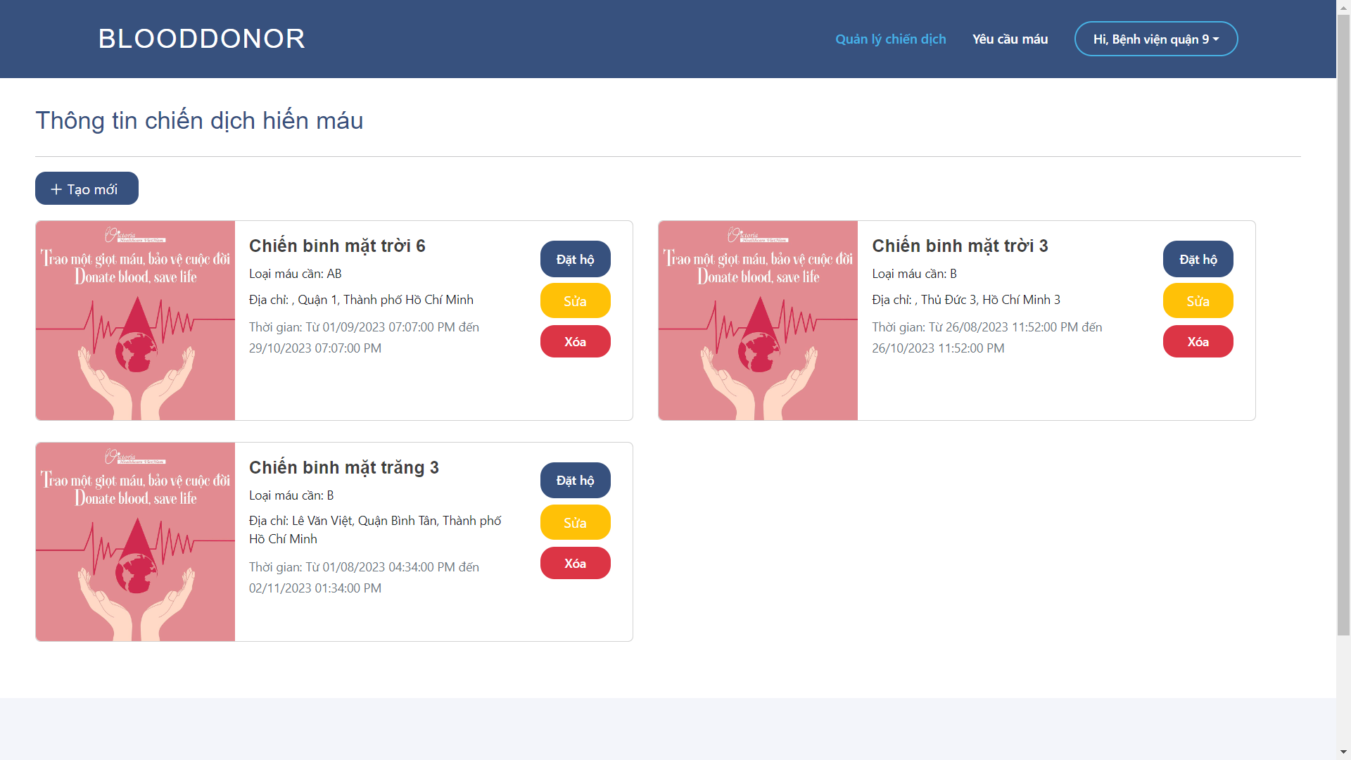Expand Hi, Bệnh viện quận 9 dropdown

click(x=1155, y=39)
